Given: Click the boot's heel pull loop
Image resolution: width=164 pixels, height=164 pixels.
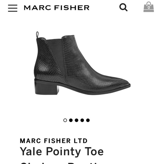Looking at the screenshot, I should (x=37, y=35).
